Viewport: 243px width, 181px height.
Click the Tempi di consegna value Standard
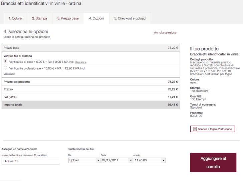click(196, 108)
